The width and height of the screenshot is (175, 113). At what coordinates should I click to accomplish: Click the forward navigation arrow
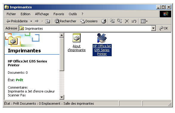tap(37, 21)
